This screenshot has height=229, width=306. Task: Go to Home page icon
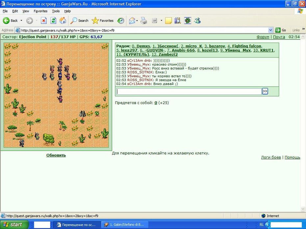63,20
